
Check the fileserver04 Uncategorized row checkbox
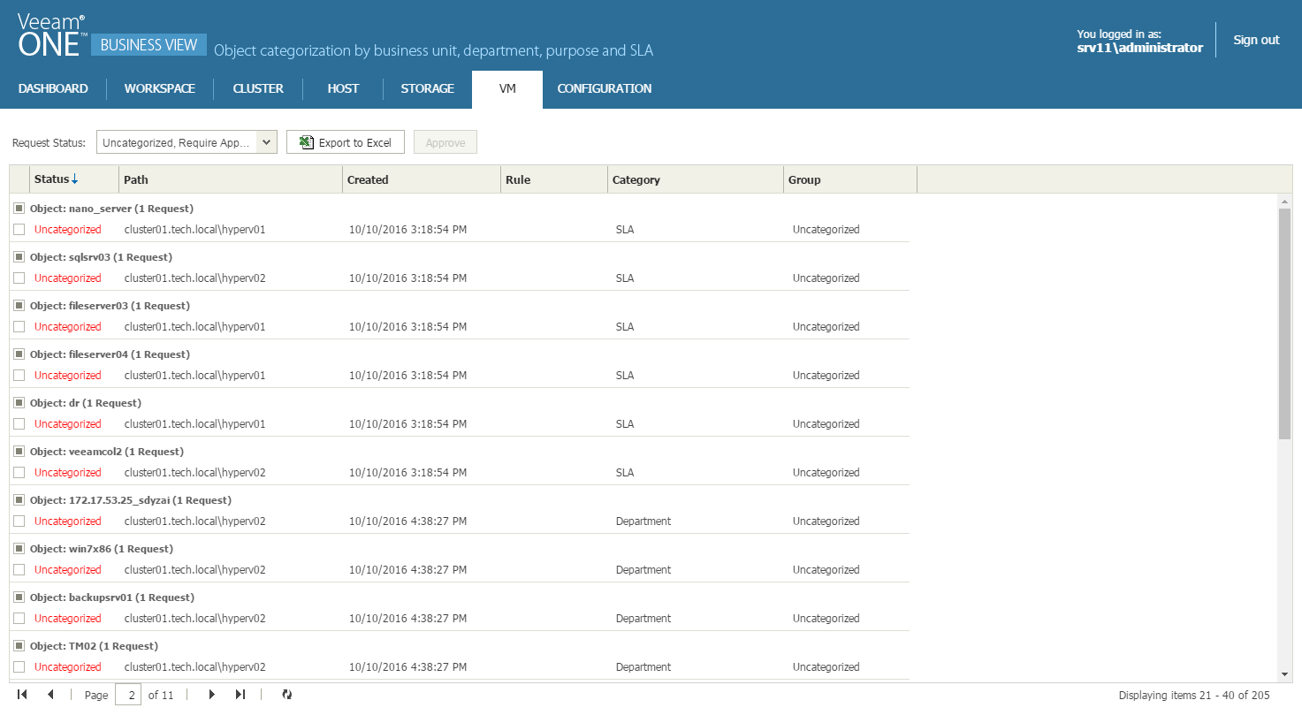pyautogui.click(x=19, y=375)
